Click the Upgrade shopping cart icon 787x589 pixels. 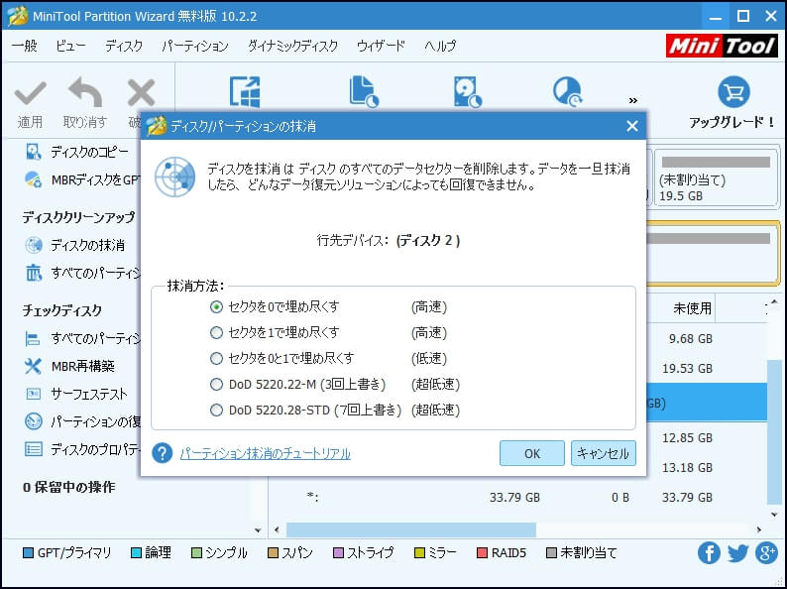click(x=733, y=92)
